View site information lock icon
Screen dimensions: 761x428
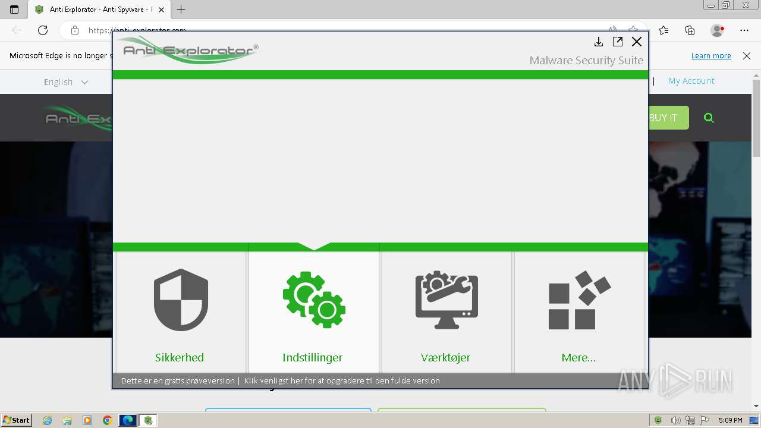click(74, 30)
